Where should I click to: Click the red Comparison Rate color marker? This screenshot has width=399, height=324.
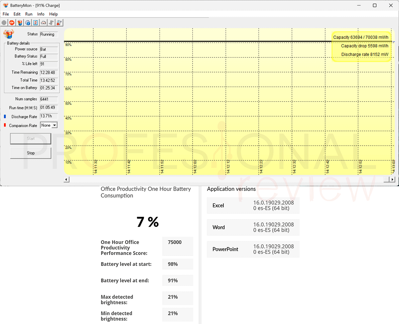pos(5,125)
